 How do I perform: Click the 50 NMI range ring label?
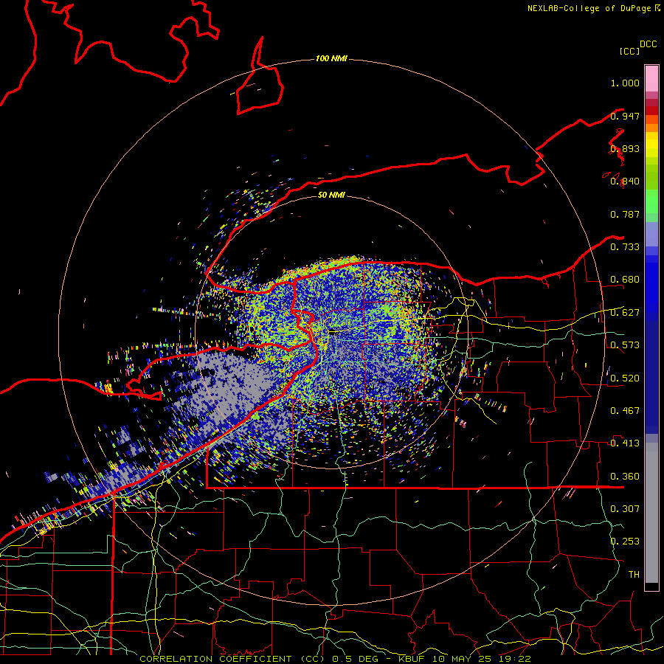click(x=331, y=195)
